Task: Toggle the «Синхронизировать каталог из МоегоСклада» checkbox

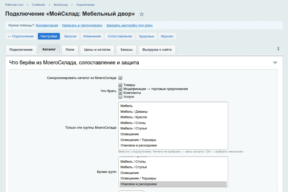Action: 120,78
